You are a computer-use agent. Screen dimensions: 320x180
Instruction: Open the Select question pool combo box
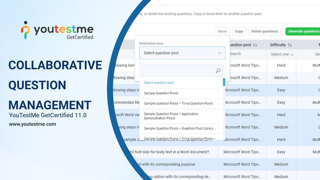182,53
